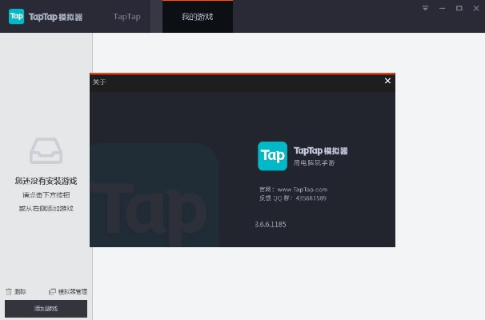Click the version number 3.6.6.1185
This screenshot has height=320, width=485.
(270, 225)
